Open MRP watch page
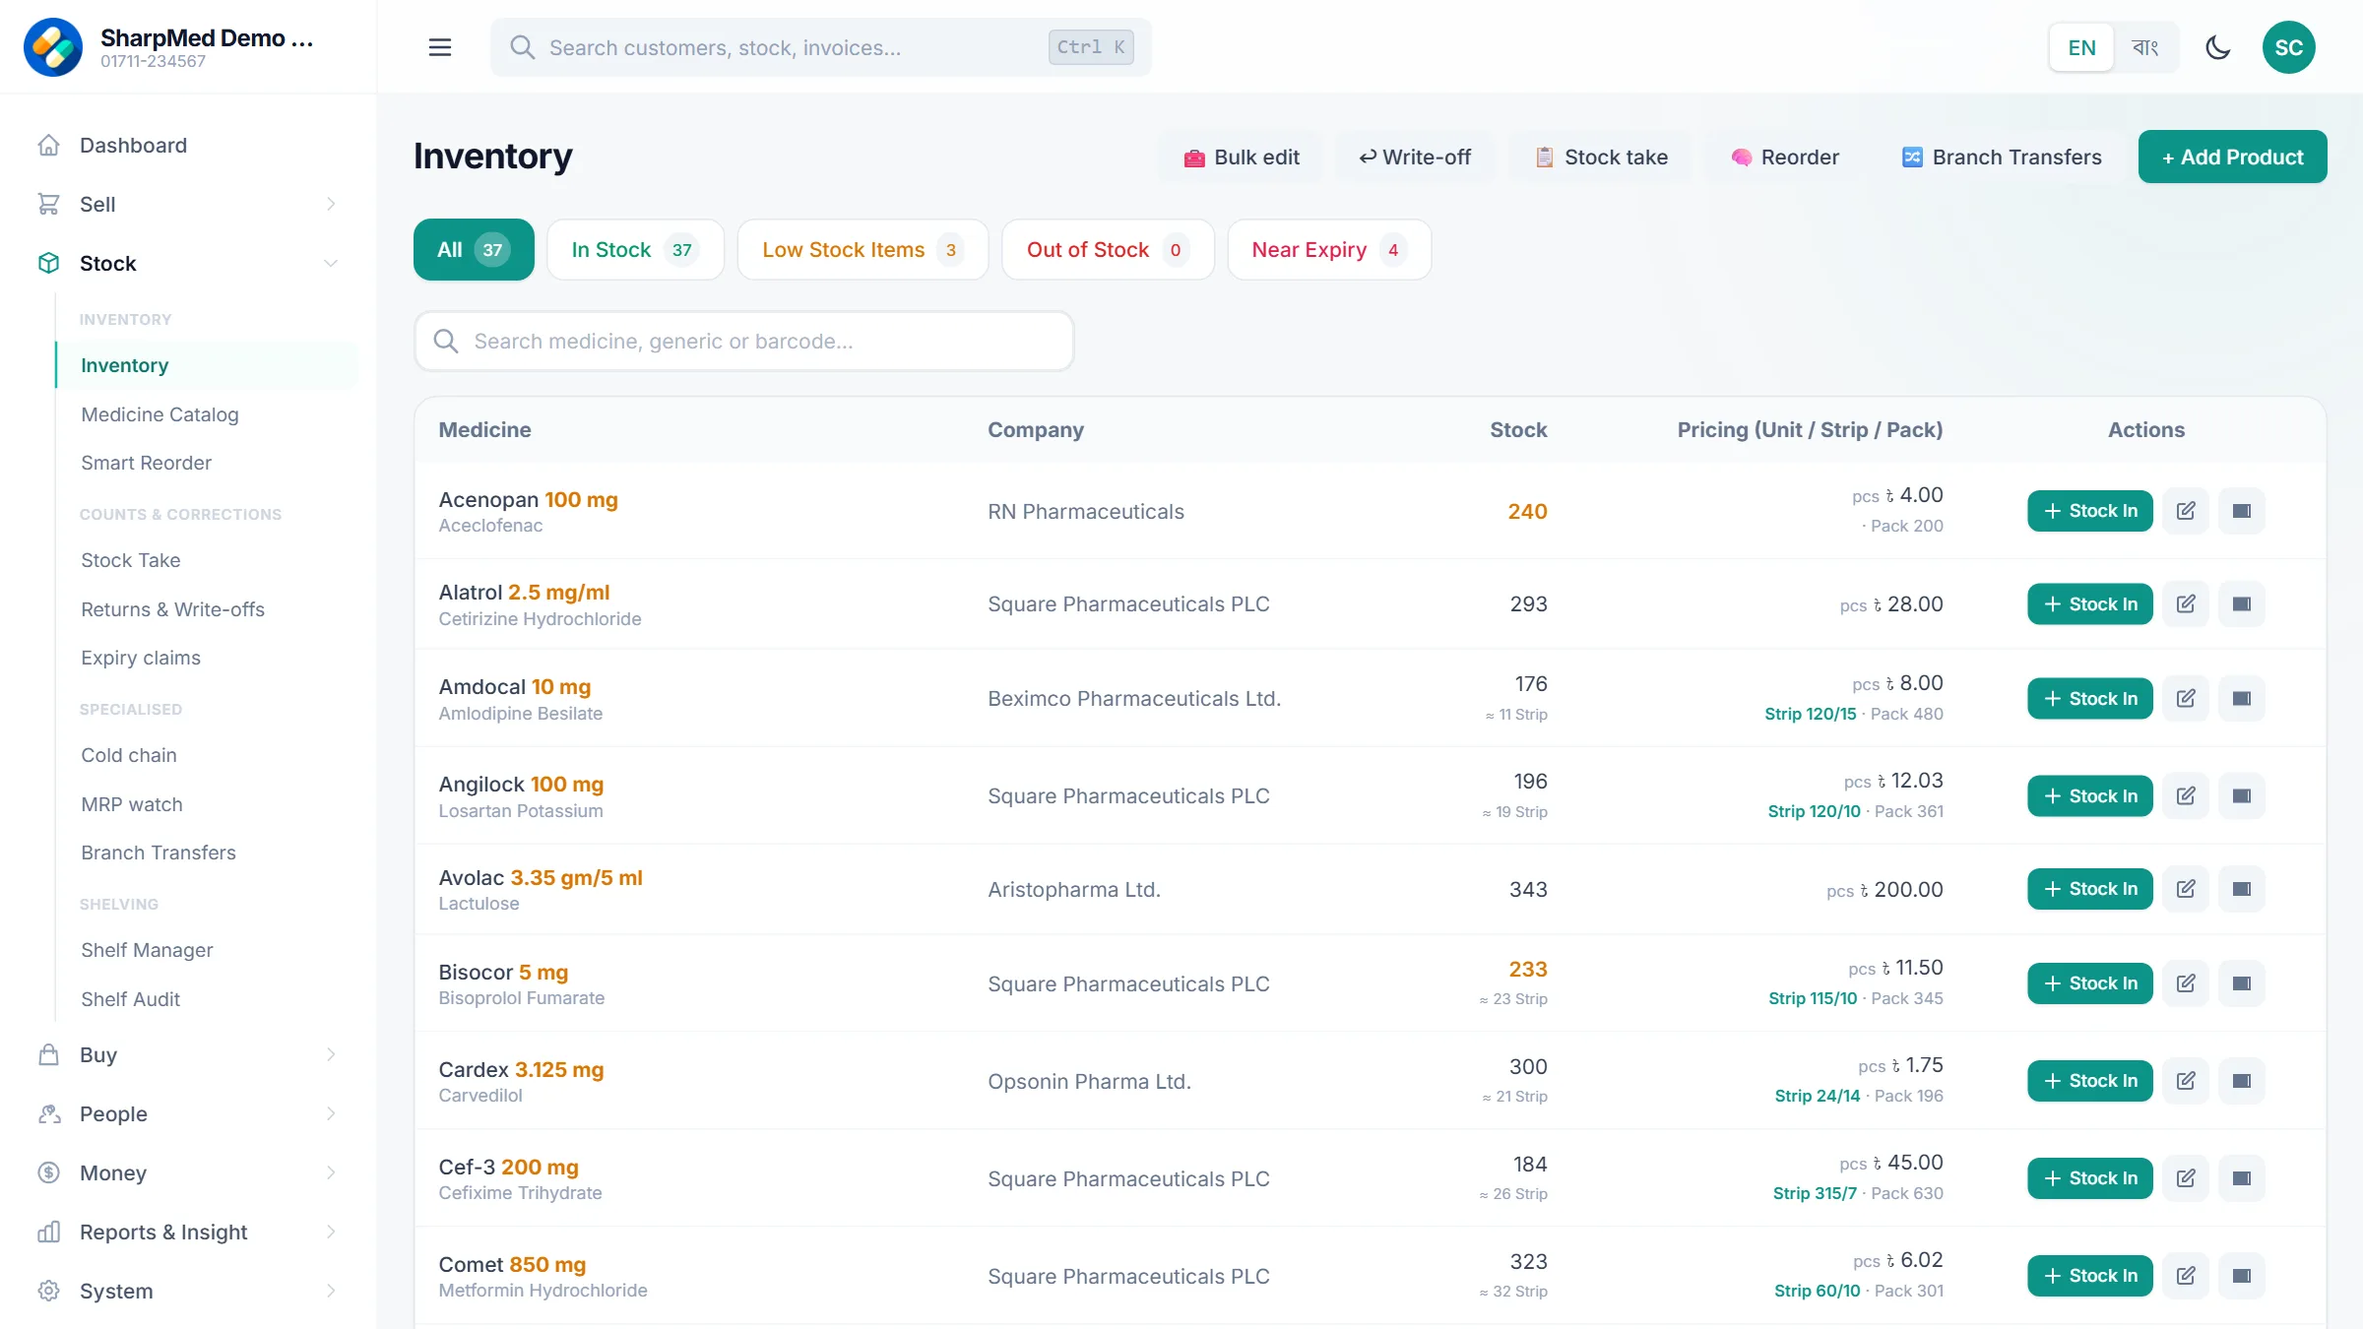This screenshot has width=2363, height=1329. (x=132, y=804)
